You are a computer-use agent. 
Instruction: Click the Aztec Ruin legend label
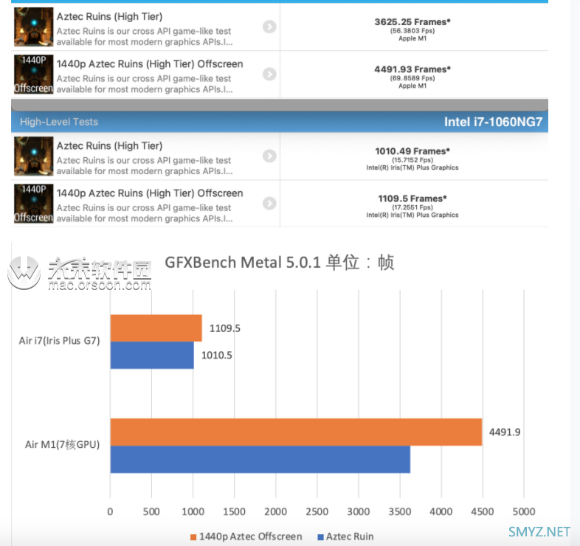click(350, 536)
